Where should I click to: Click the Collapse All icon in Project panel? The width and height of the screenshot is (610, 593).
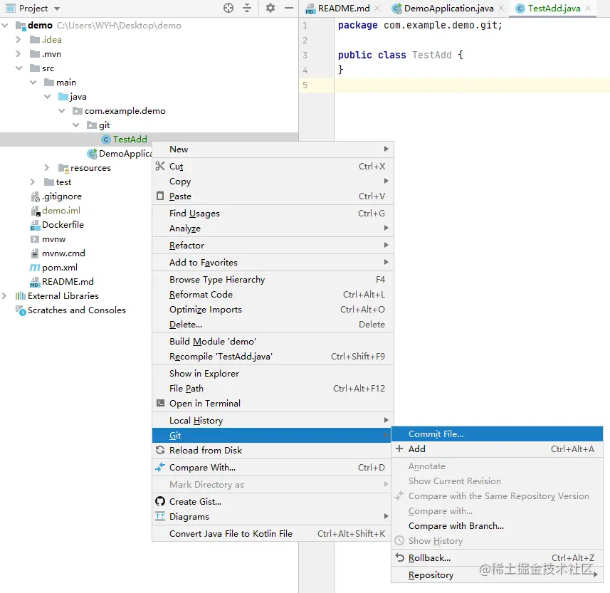pos(247,8)
